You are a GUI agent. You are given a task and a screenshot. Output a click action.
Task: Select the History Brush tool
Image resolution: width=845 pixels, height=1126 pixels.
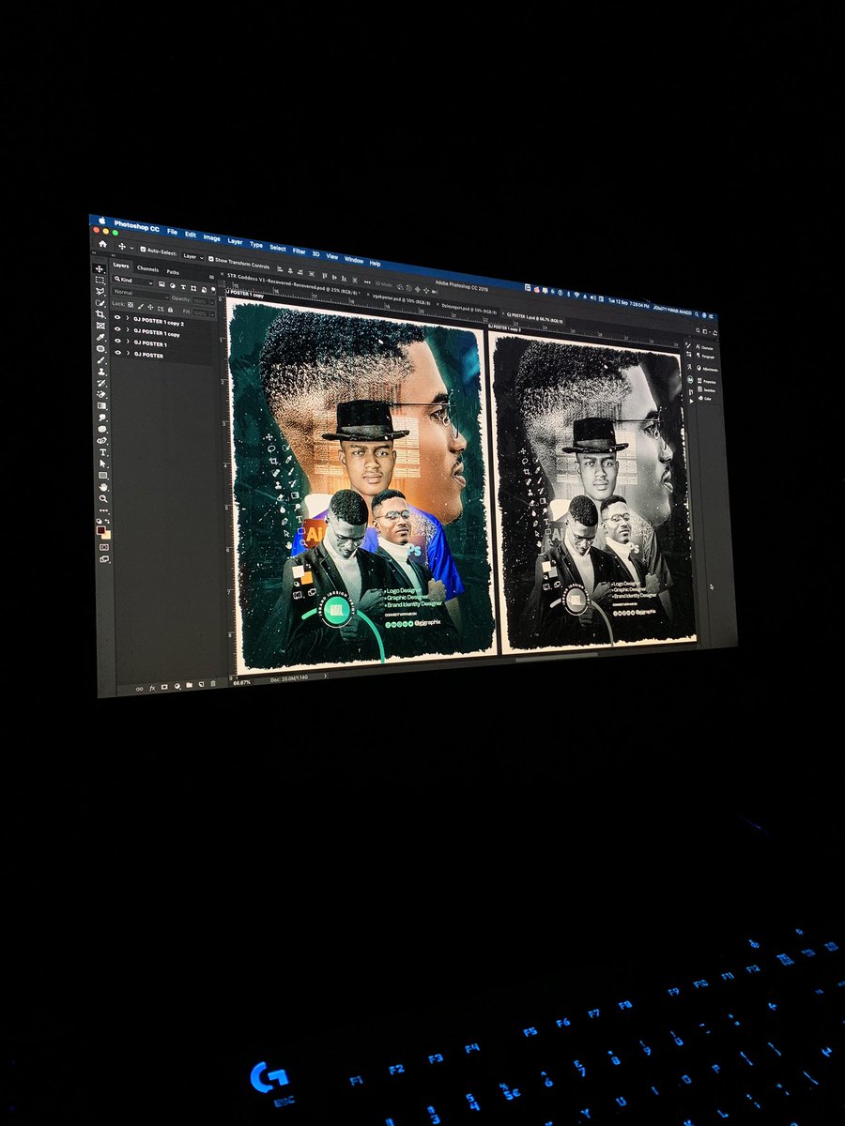[101, 383]
